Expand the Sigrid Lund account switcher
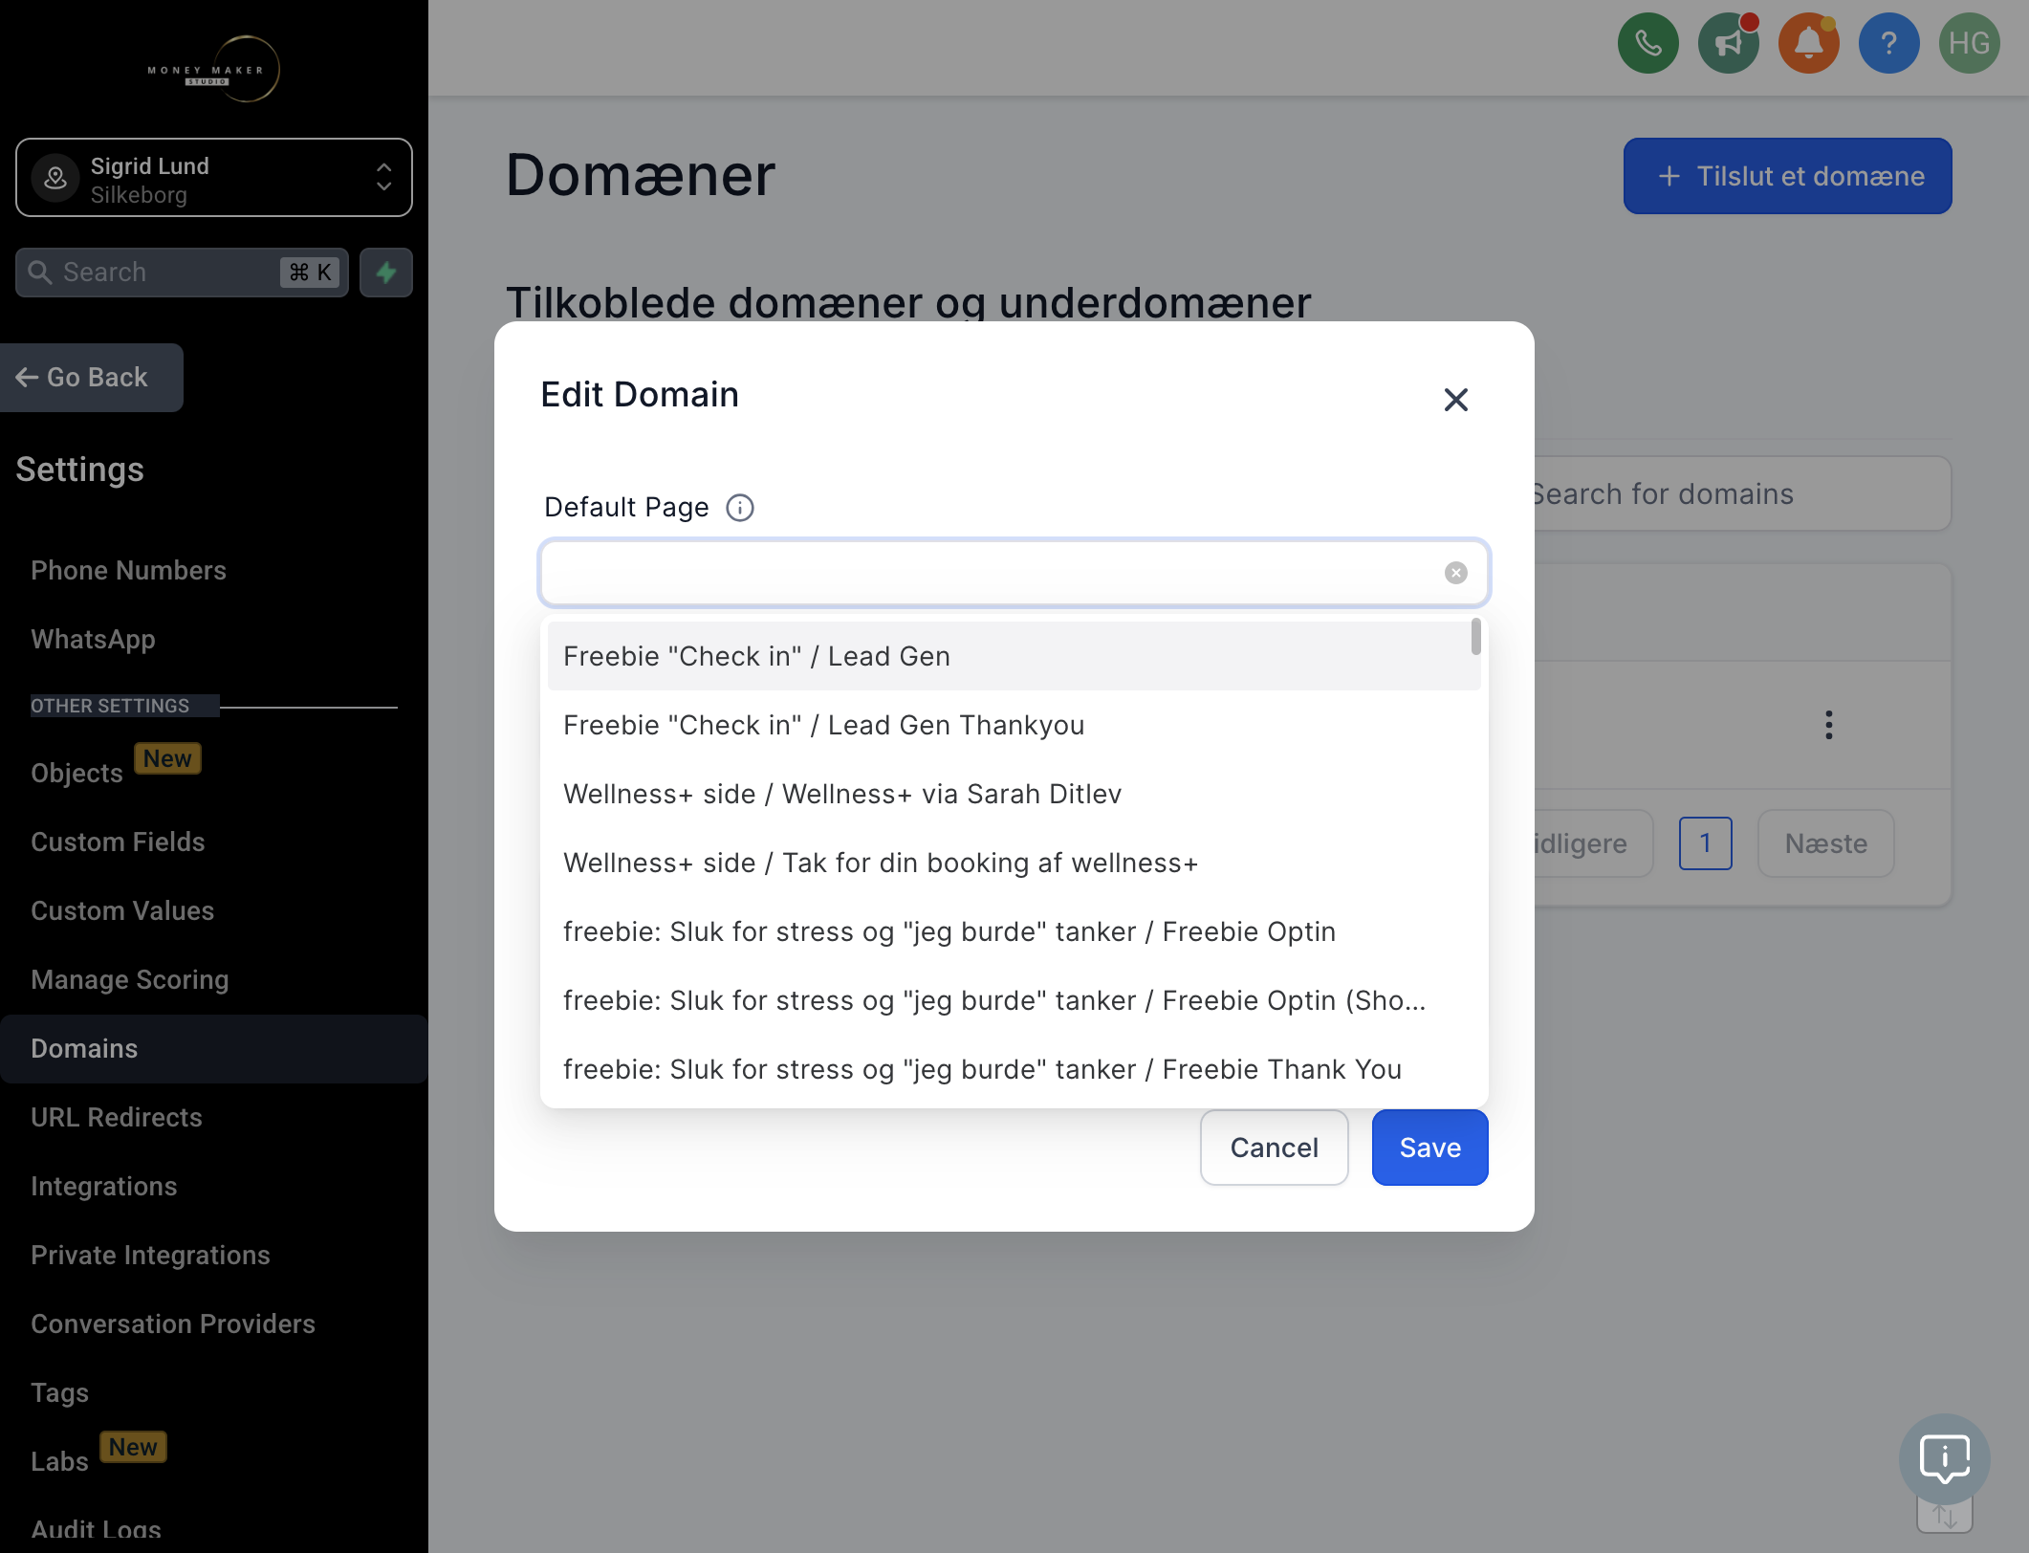The image size is (2029, 1553). [214, 178]
